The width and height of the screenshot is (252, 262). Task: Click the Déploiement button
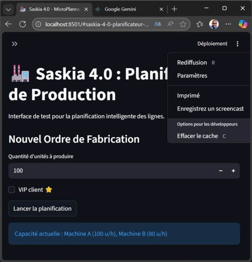(x=212, y=43)
